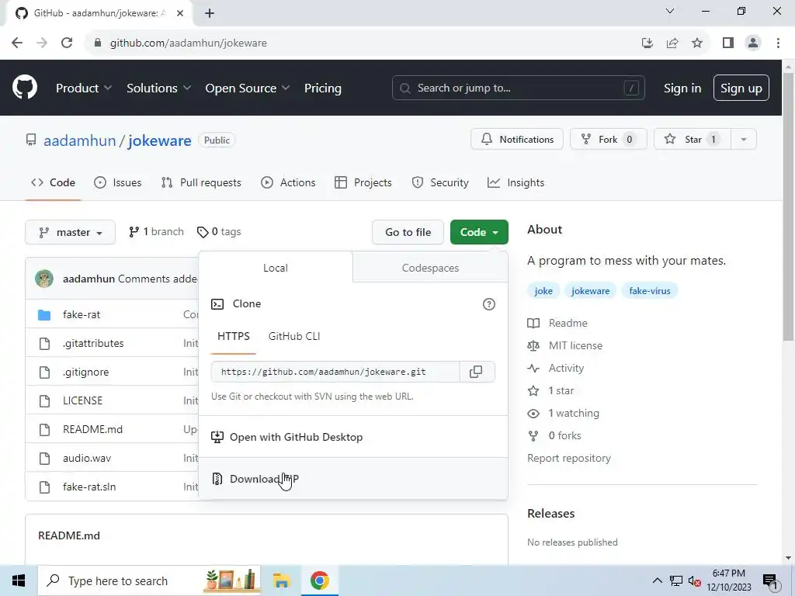Image resolution: width=795 pixels, height=596 pixels.
Task: Click the GitHub search field
Action: [x=518, y=88]
